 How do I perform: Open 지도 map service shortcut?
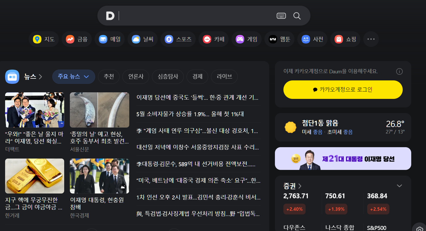pyautogui.click(x=44, y=39)
